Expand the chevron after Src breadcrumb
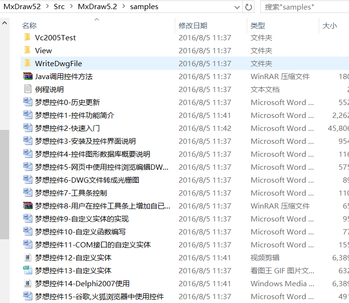The height and width of the screenshot is (303, 349). tap(71, 6)
